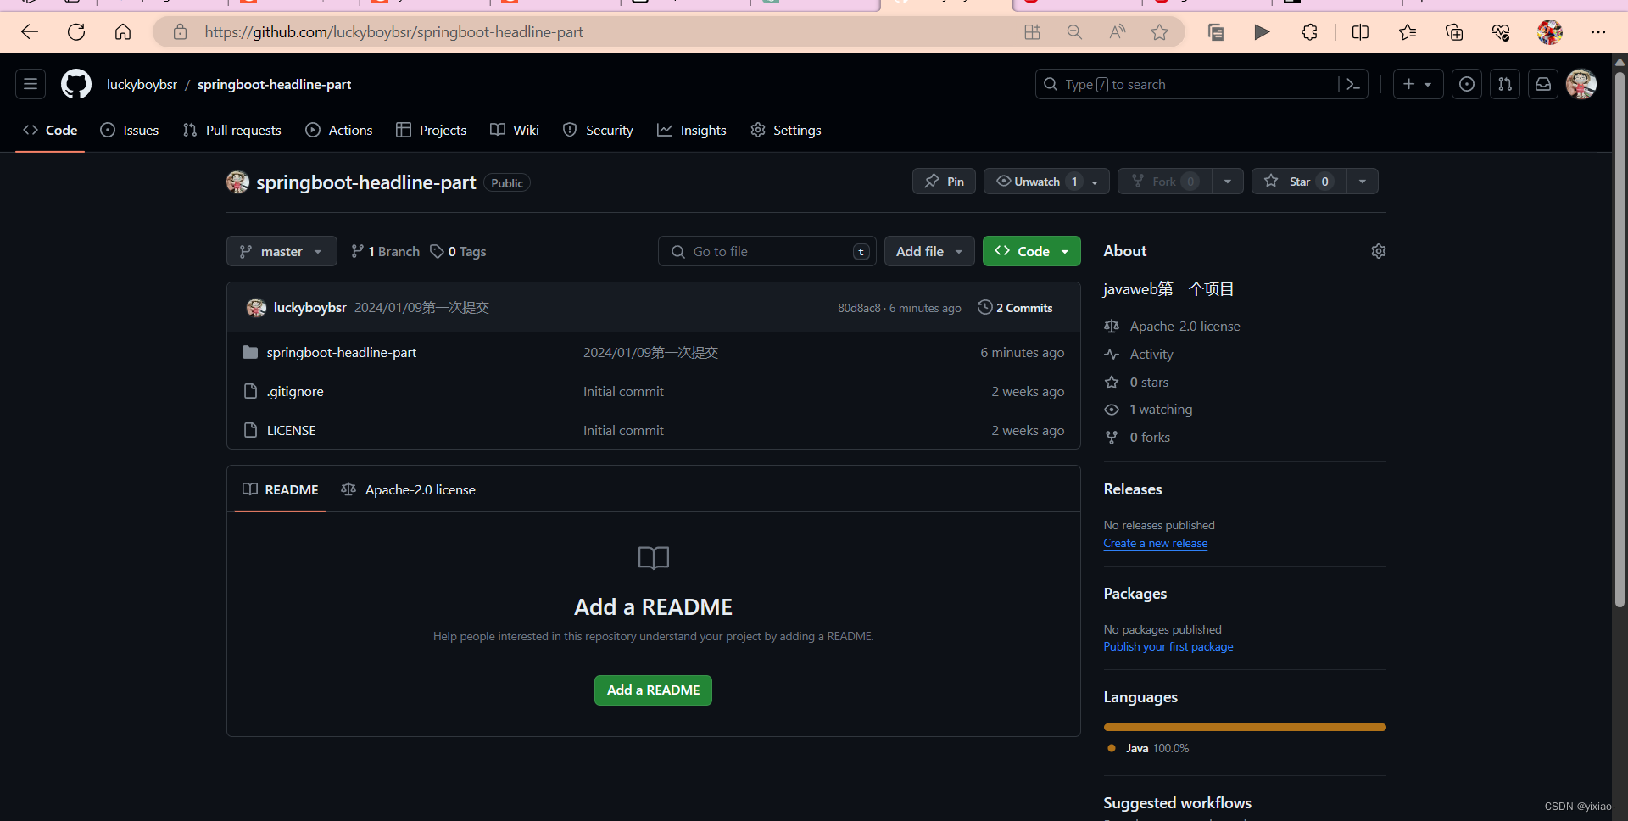Viewport: 1628px width, 821px height.
Task: View site information lock icon
Action: [x=180, y=32]
